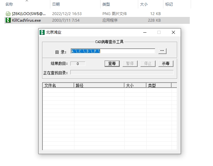Click the 标记 column header in explorer
Screen dimensions: 213x166
coord(169,4)
